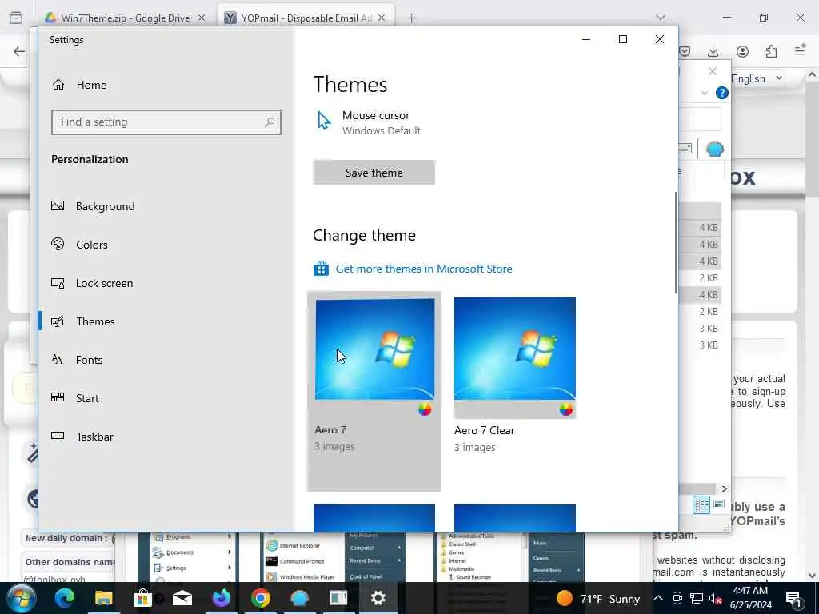Apply the Aero 7 theme thumbnail

(x=374, y=349)
